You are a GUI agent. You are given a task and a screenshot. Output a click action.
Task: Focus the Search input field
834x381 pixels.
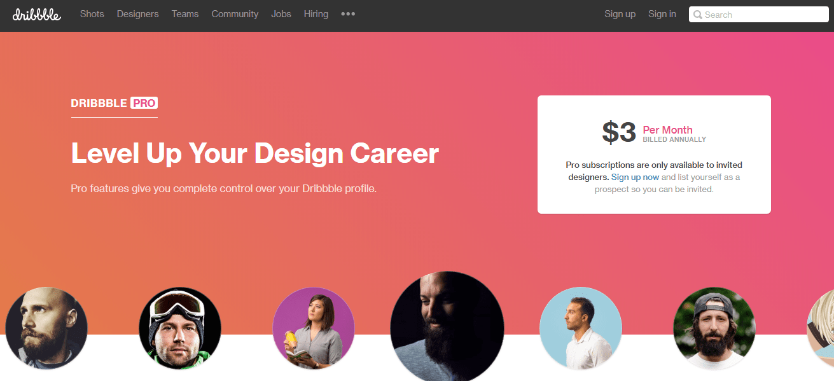tap(759, 15)
